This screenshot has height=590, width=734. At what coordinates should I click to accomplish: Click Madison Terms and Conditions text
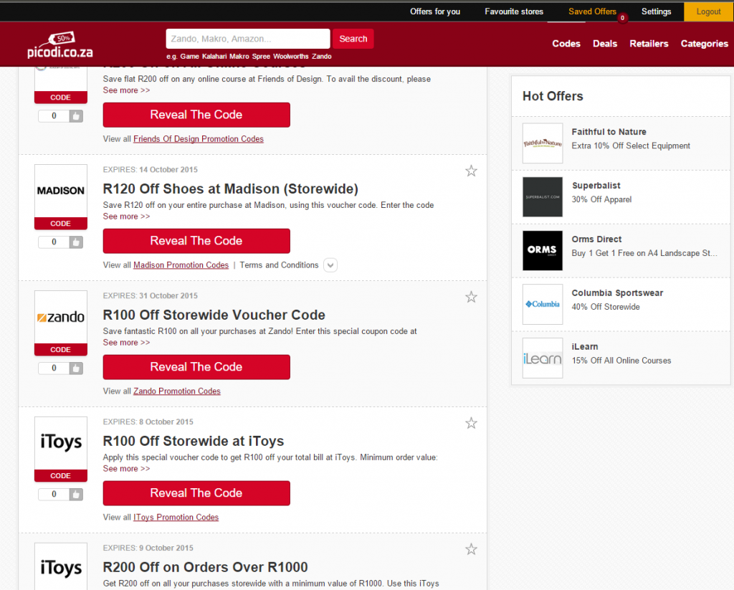[x=279, y=265]
